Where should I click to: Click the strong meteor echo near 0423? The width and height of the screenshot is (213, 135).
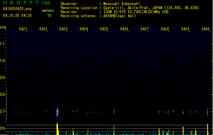(x=58, y=111)
